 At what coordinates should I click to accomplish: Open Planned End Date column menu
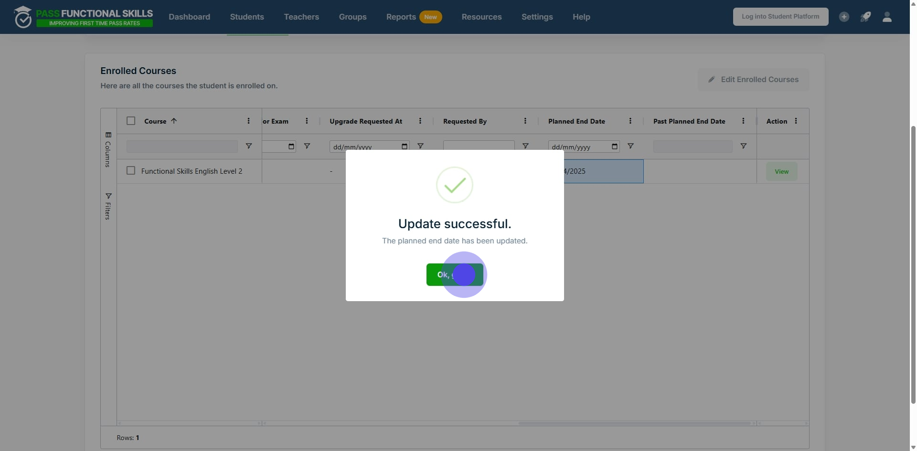(x=630, y=121)
